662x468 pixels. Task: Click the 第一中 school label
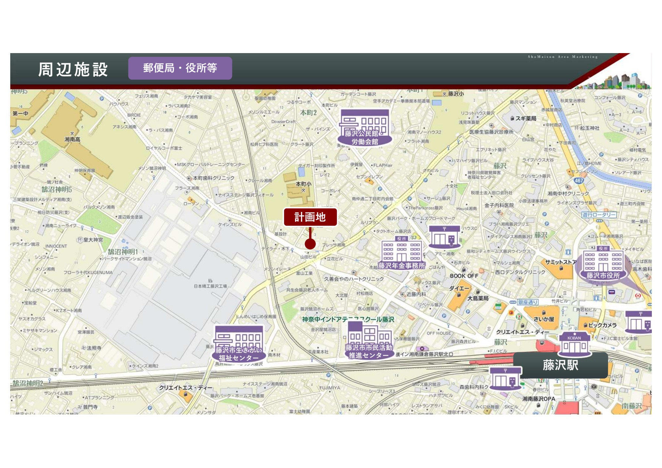(x=20, y=113)
